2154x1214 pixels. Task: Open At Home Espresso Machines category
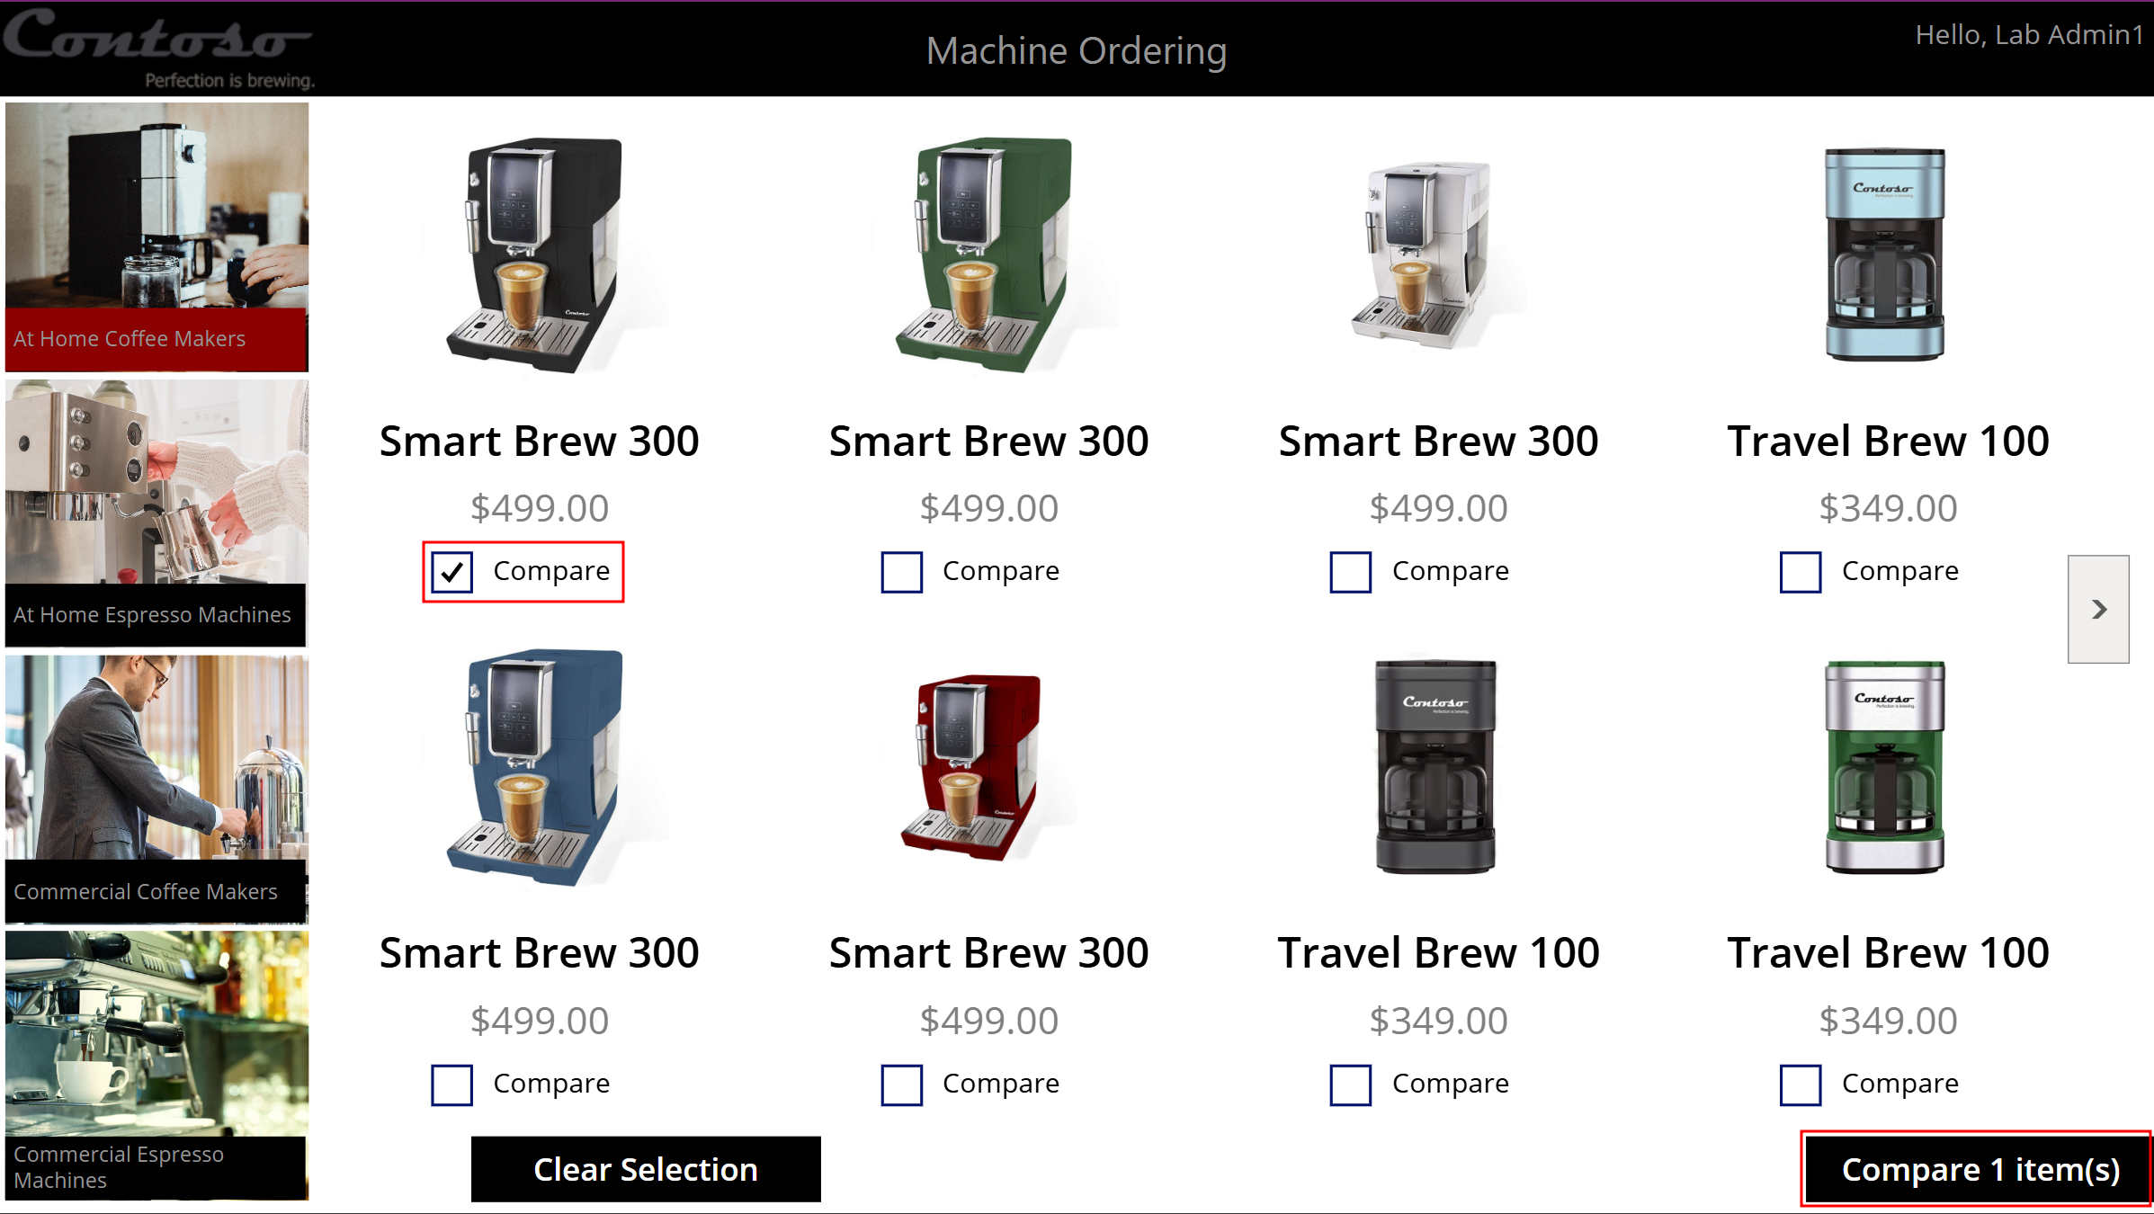156,513
